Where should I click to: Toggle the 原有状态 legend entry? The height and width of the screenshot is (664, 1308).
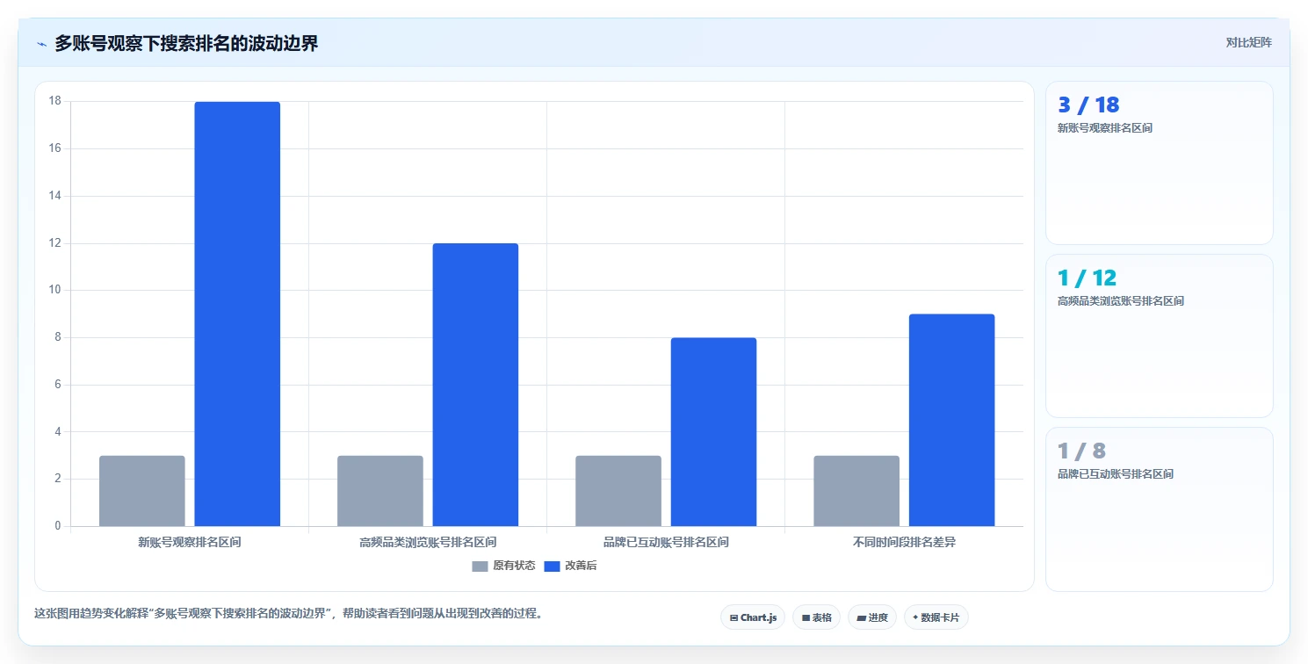503,566
